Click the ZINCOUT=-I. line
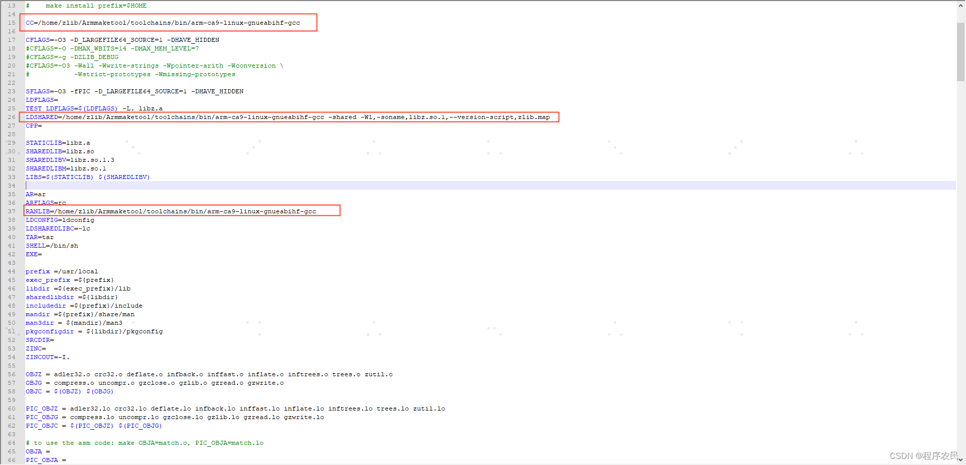The image size is (966, 465). [x=48, y=357]
